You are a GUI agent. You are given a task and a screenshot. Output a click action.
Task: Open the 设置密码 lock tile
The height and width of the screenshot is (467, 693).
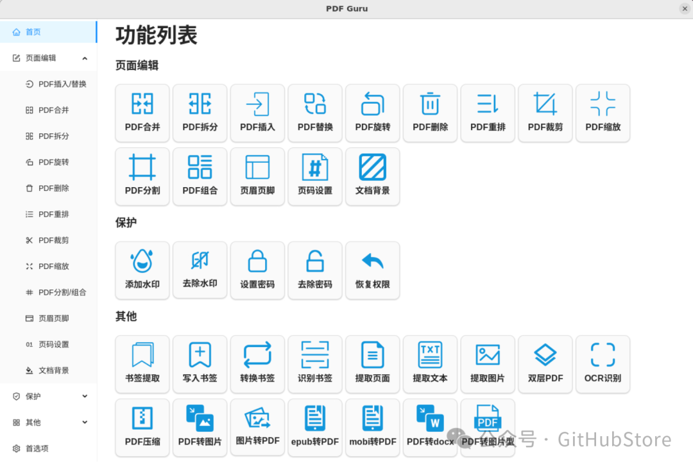pos(257,270)
